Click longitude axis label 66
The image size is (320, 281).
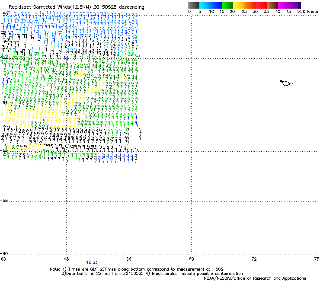point(129,259)
